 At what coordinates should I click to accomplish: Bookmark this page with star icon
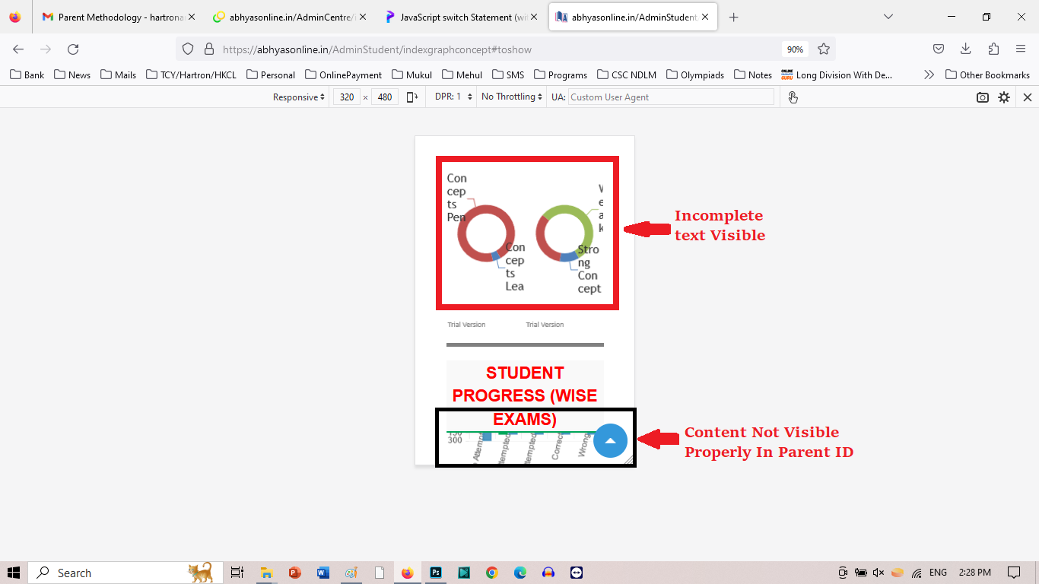[x=823, y=49]
